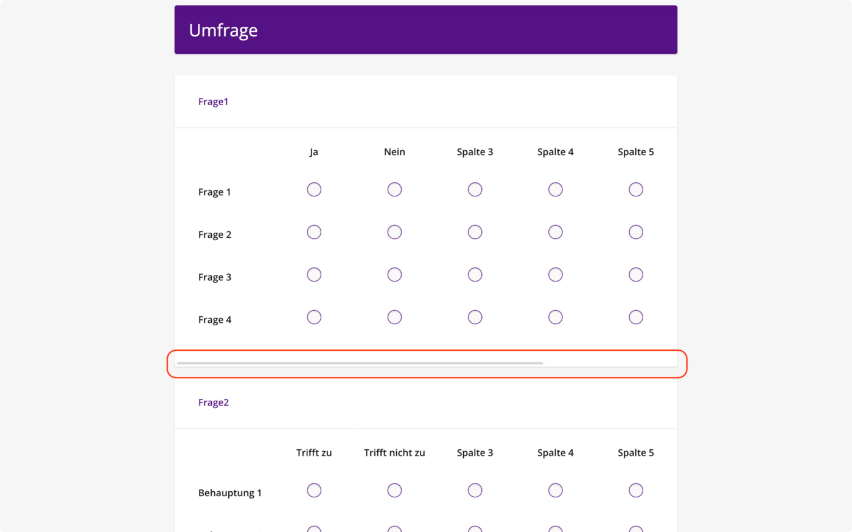Click the Behauptung 1 row label

230,492
